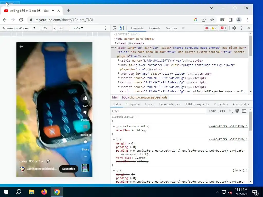Image resolution: width=263 pixels, height=197 pixels.
Task: Toggle the Chrome side panel
Action: click(231, 20)
